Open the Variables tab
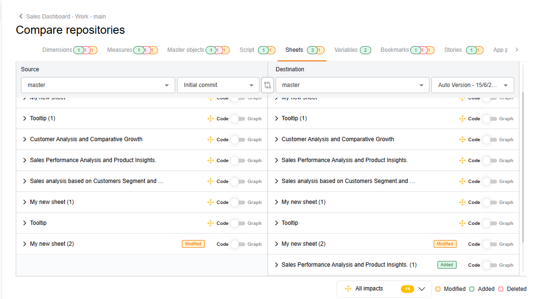537x299 pixels. 346,50
